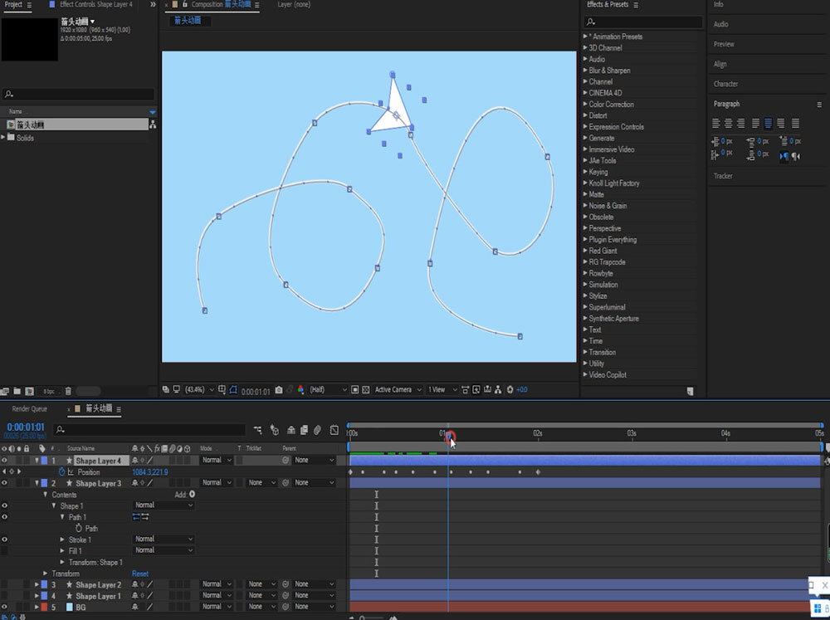Open the Graph Editor from timeline toolbar
The height and width of the screenshot is (620, 830).
[334, 430]
